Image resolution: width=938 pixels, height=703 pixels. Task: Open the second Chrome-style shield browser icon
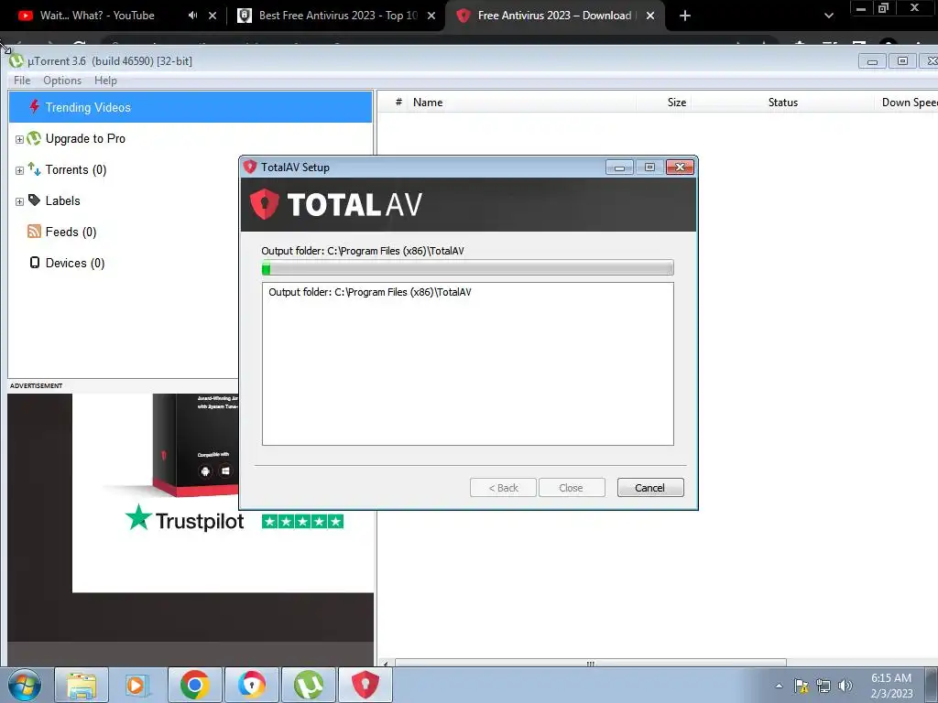coord(251,685)
